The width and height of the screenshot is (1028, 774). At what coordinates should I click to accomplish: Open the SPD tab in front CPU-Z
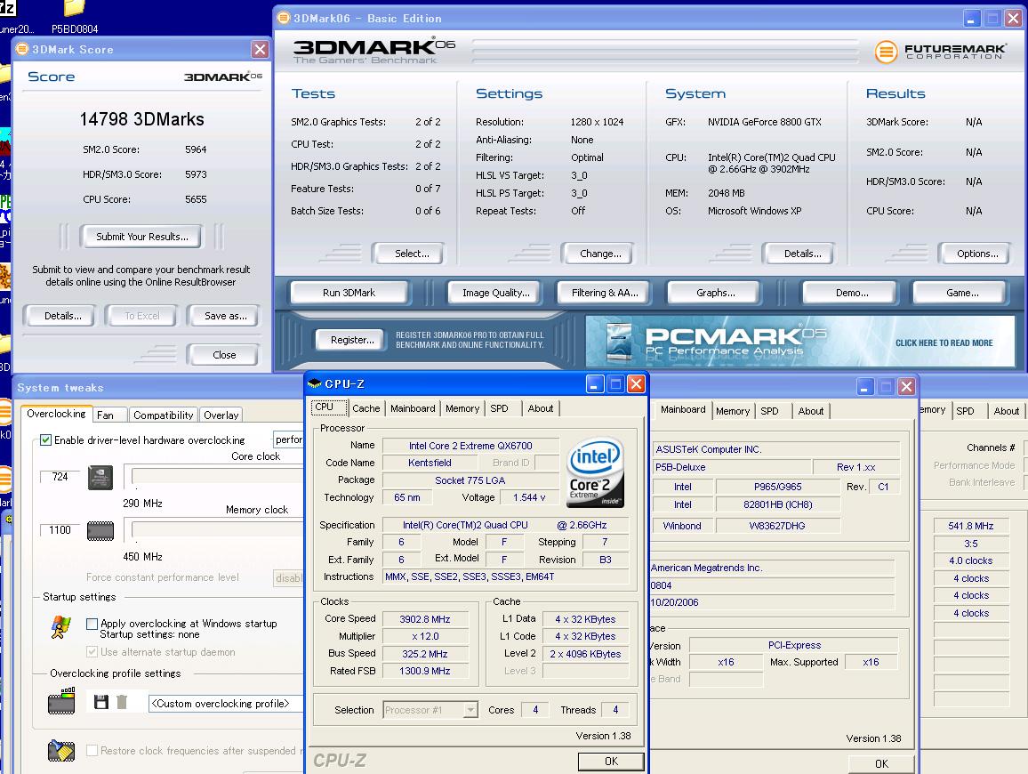499,408
